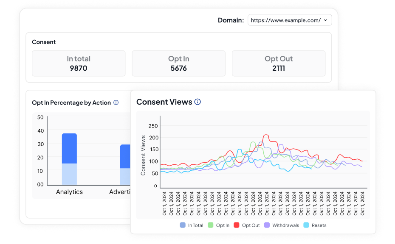Image resolution: width=395 pixels, height=244 pixels.
Task: Click the info icon beside Opt In Percentage by Action
Action: coord(116,103)
